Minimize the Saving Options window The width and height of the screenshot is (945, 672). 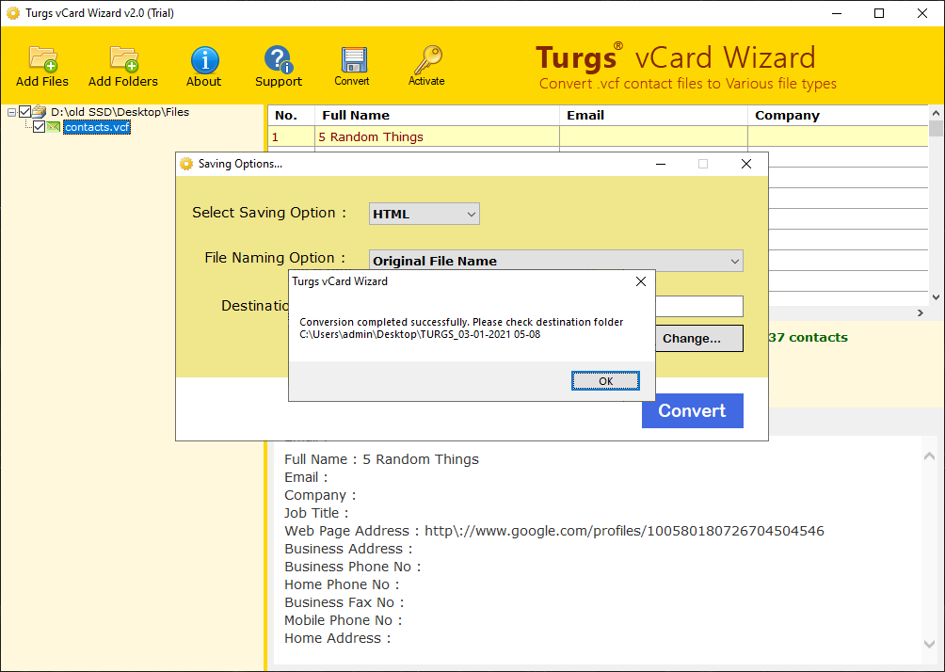(x=661, y=164)
